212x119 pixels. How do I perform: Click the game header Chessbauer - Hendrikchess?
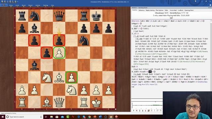[172, 13]
